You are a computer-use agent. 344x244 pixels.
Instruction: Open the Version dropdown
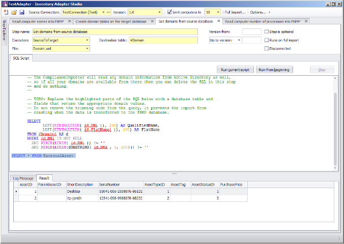point(160,12)
